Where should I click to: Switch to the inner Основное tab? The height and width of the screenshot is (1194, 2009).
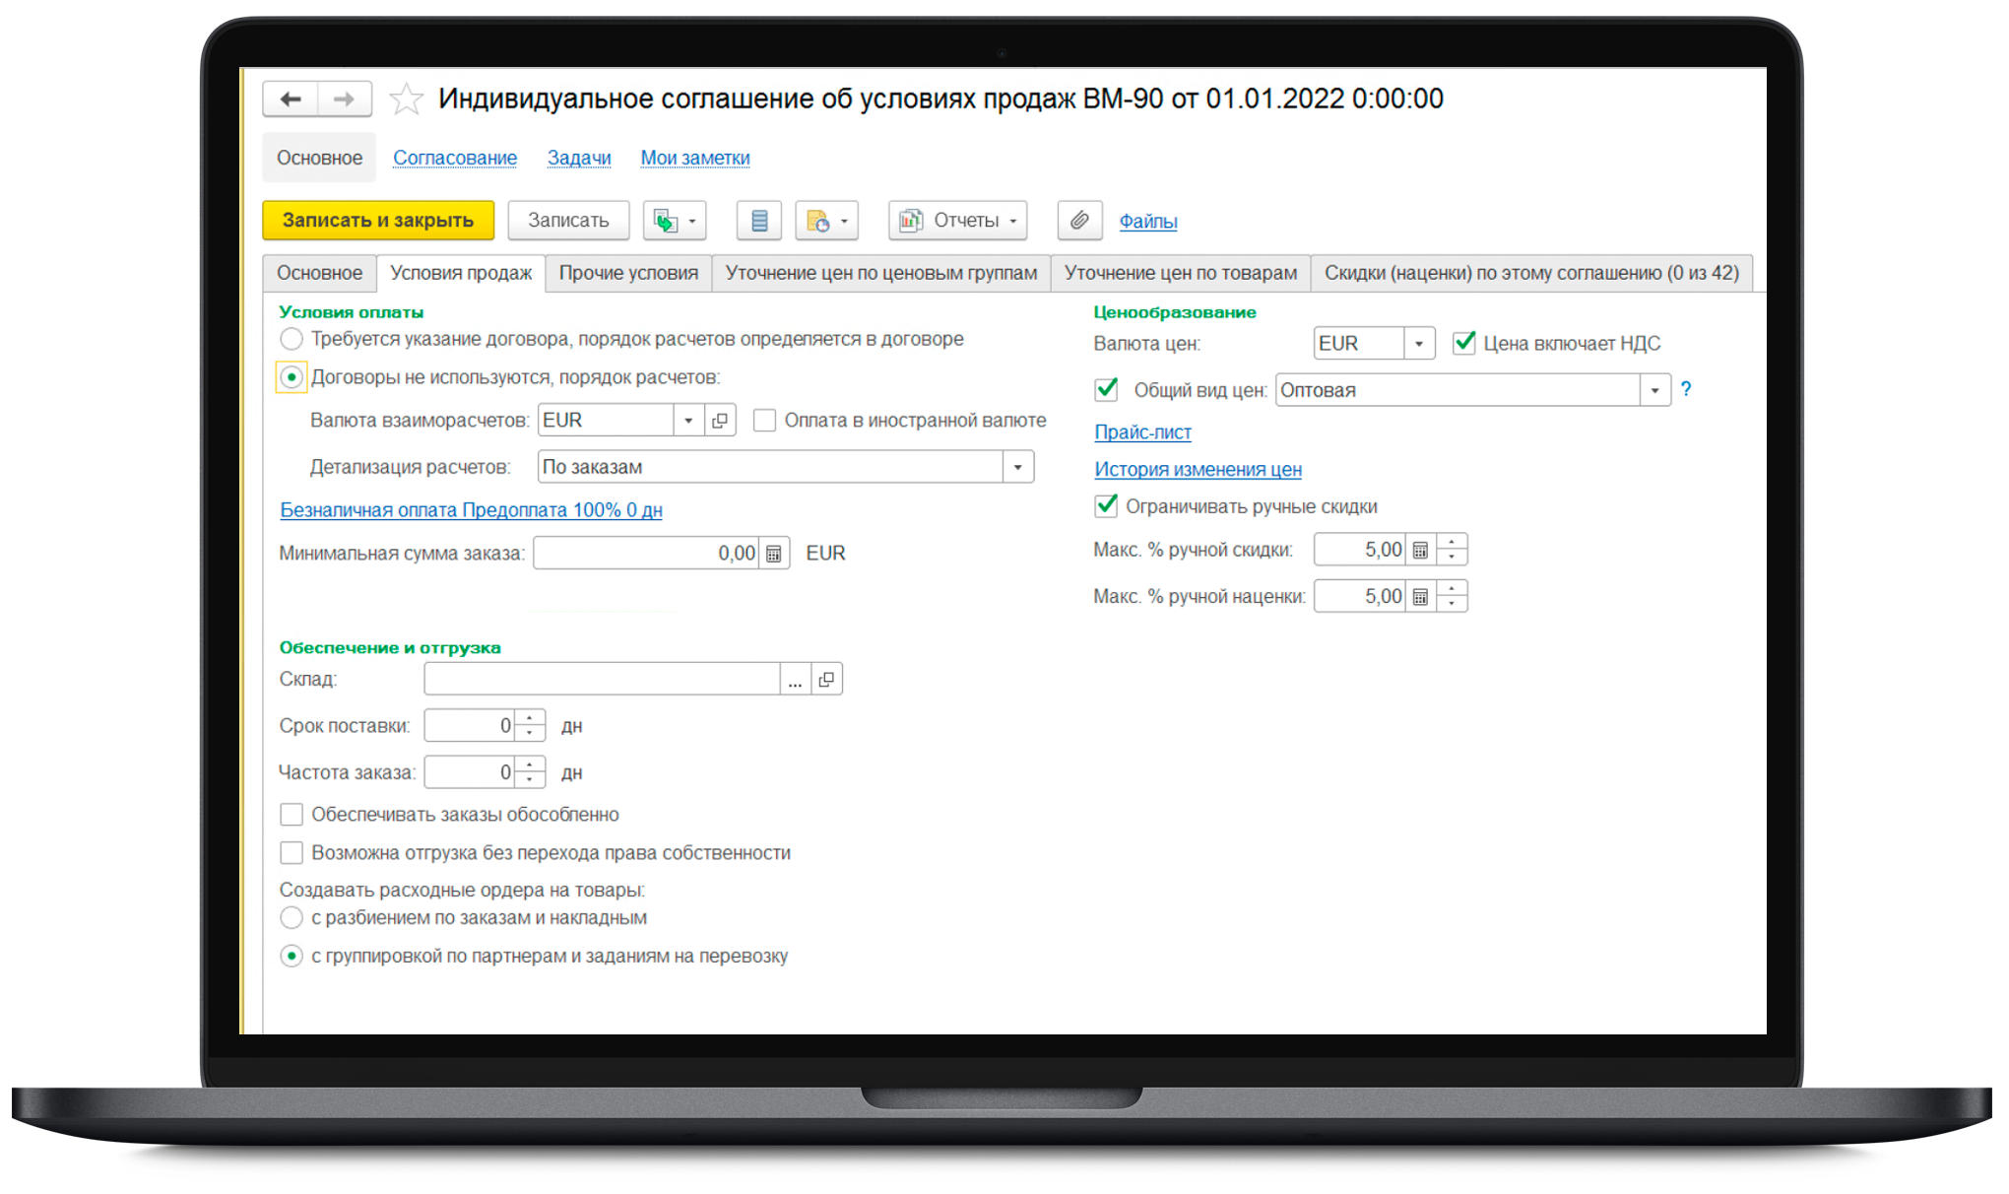(x=319, y=273)
